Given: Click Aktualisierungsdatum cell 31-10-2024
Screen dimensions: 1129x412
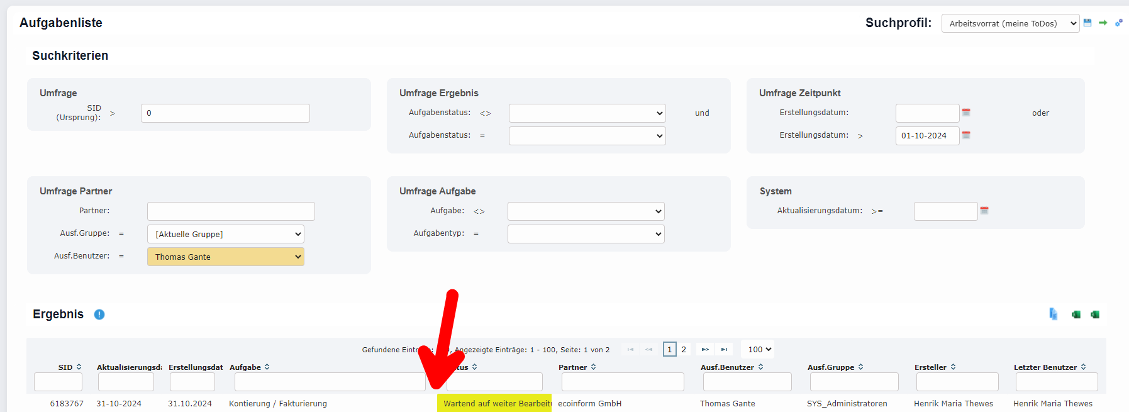Looking at the screenshot, I should point(119,404).
